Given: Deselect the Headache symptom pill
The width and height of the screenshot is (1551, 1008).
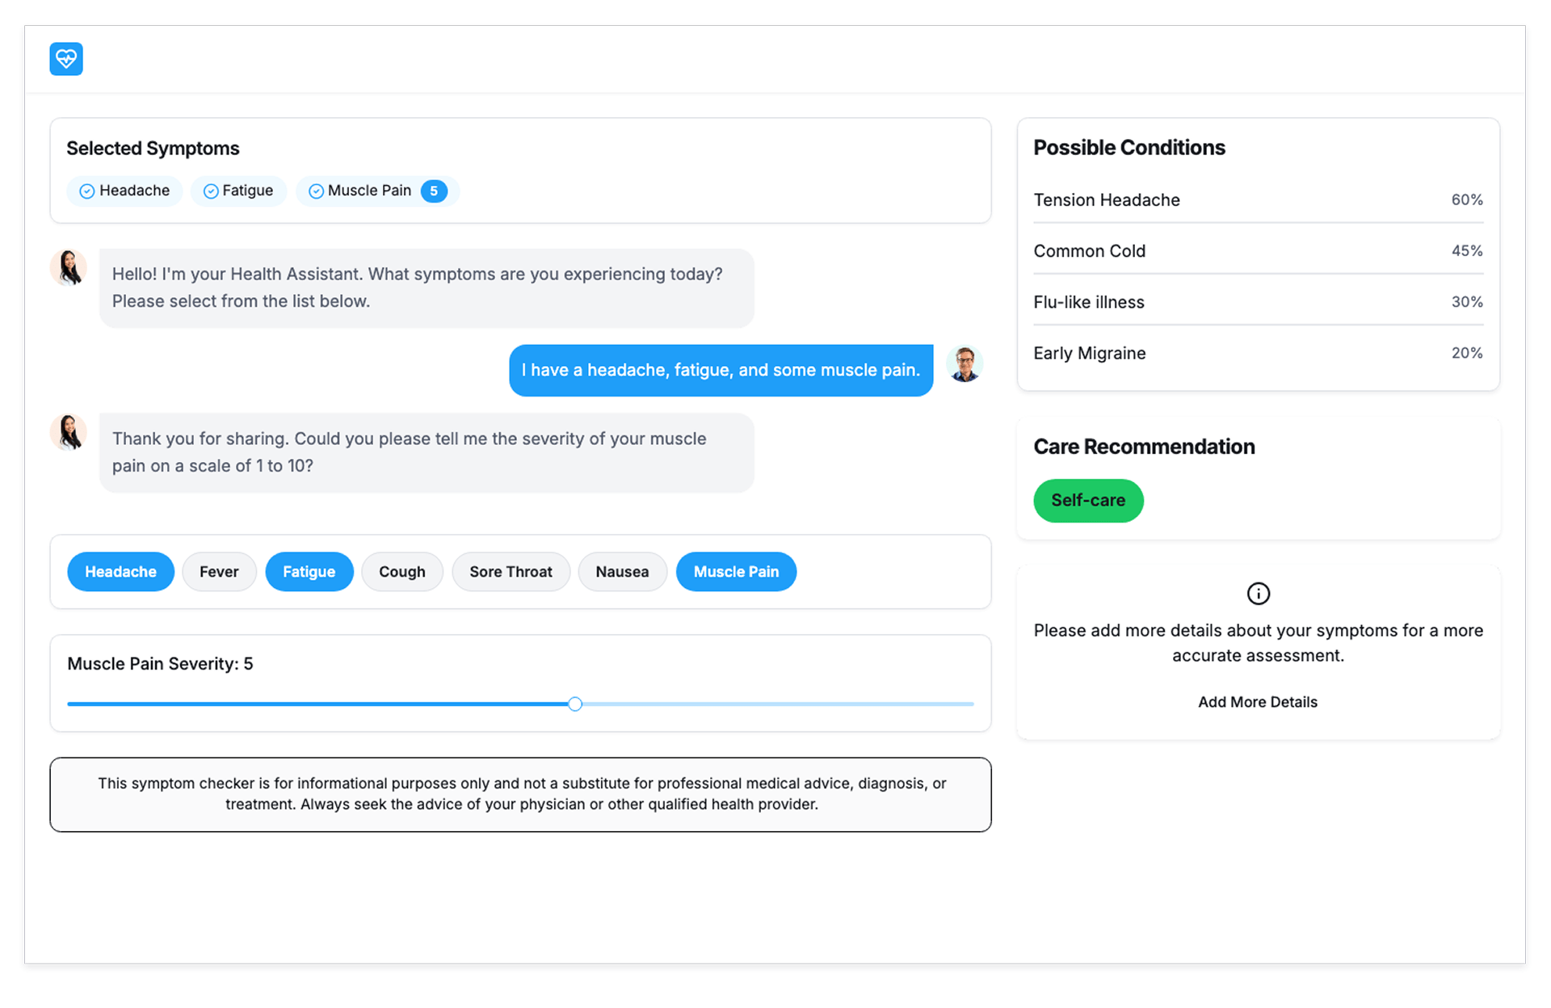Looking at the screenshot, I should click(120, 572).
